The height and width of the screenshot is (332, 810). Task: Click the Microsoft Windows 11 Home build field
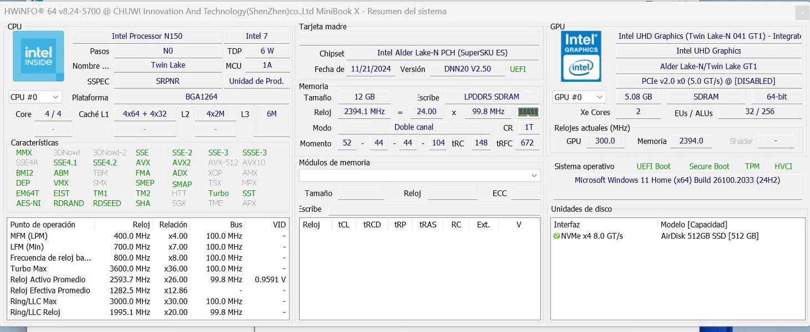pyautogui.click(x=677, y=187)
